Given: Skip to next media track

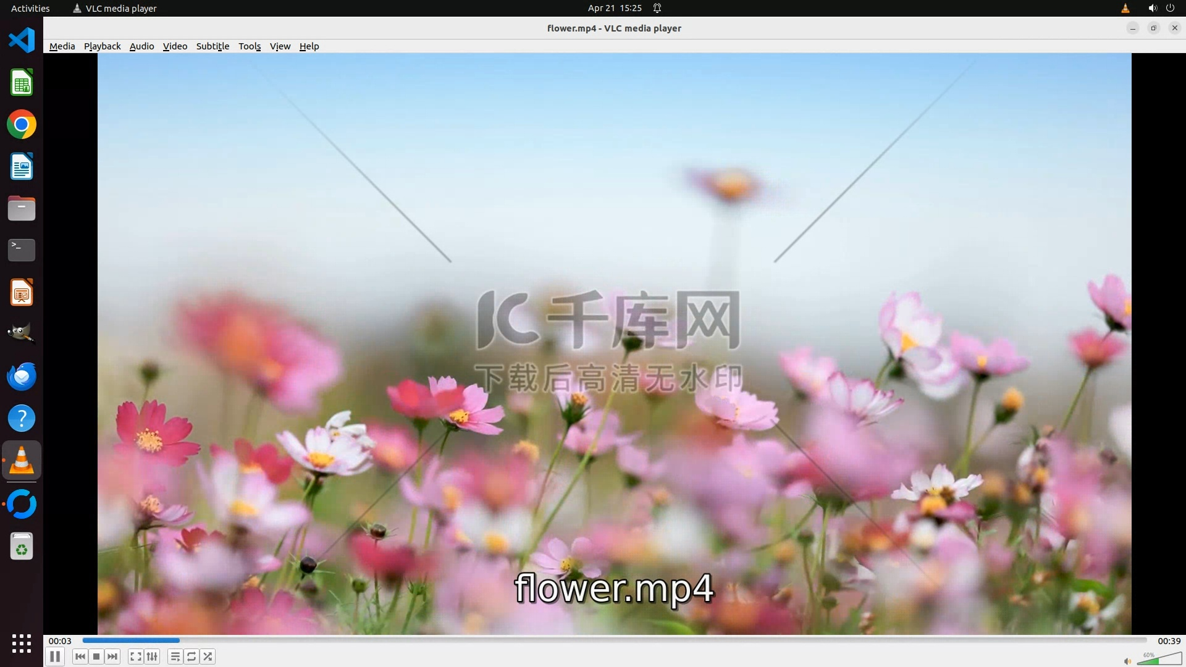Looking at the screenshot, I should [112, 657].
